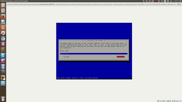Open the mail indicator in top panel
The image size is (182, 102).
click(x=168, y=1)
